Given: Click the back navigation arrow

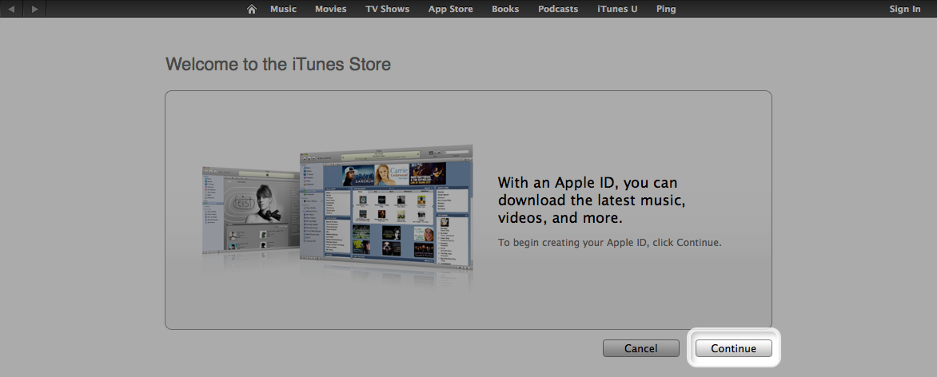Looking at the screenshot, I should (x=12, y=9).
